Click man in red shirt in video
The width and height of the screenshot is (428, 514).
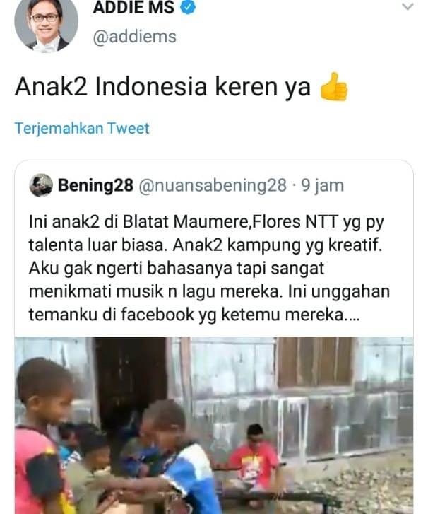click(254, 455)
